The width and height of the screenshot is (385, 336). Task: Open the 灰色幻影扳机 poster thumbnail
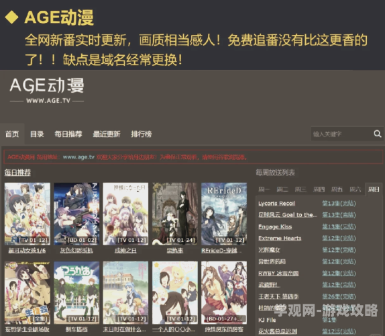coord(76,214)
